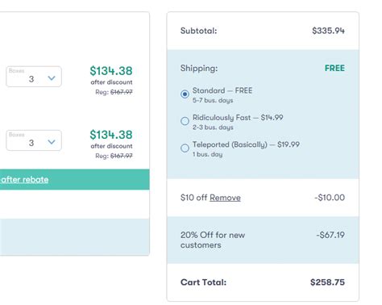Choose Ridiculously Fast $14.99 shipping
Image resolution: width=382 pixels, height=305 pixels.
pyautogui.click(x=185, y=121)
